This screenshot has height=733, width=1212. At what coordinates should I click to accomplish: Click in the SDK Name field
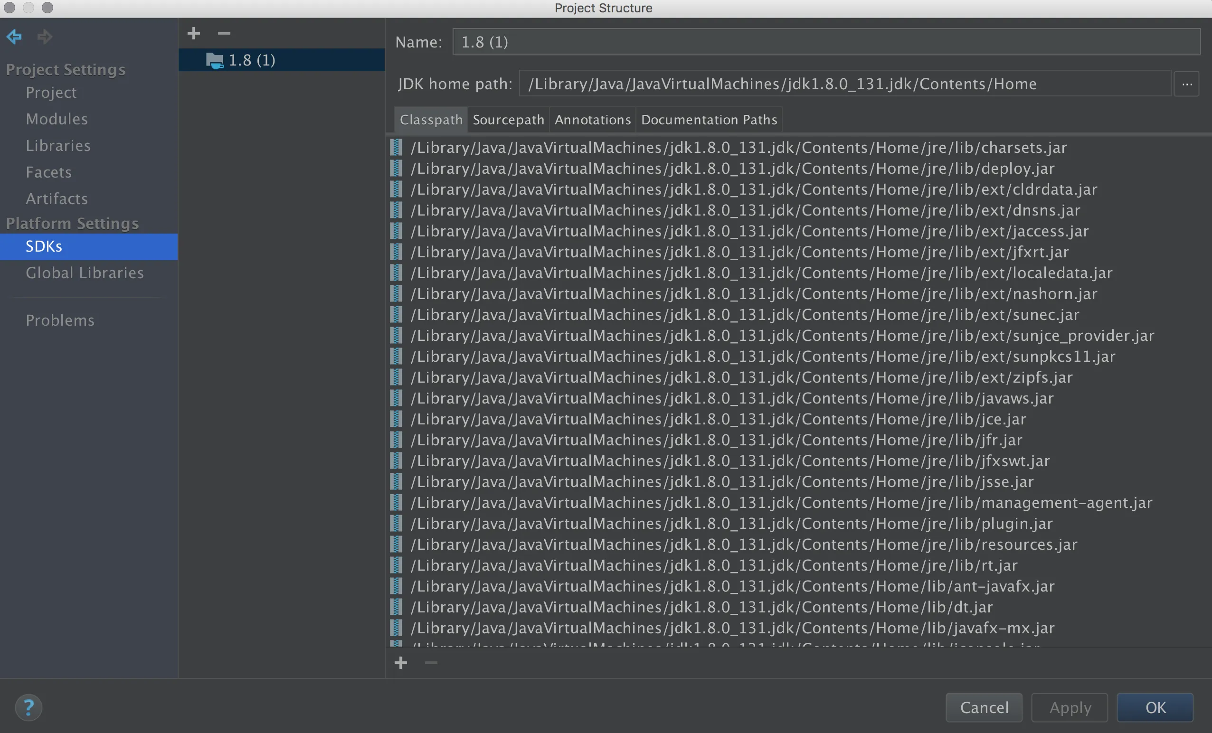826,42
